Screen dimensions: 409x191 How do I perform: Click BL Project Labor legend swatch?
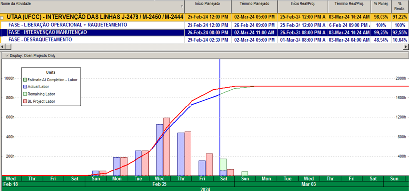25,101
